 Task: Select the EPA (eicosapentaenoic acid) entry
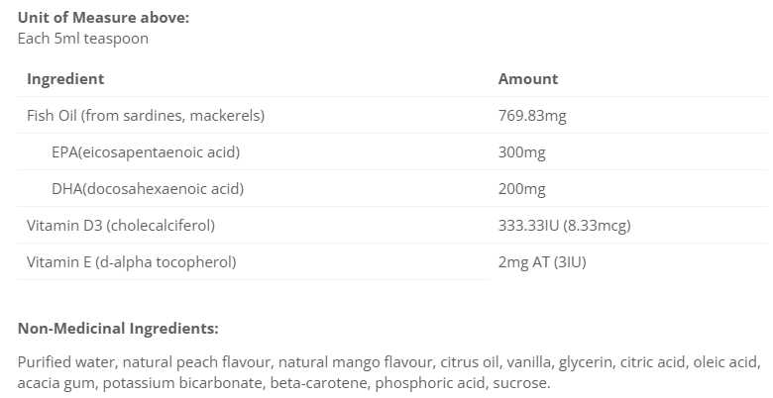(146, 152)
